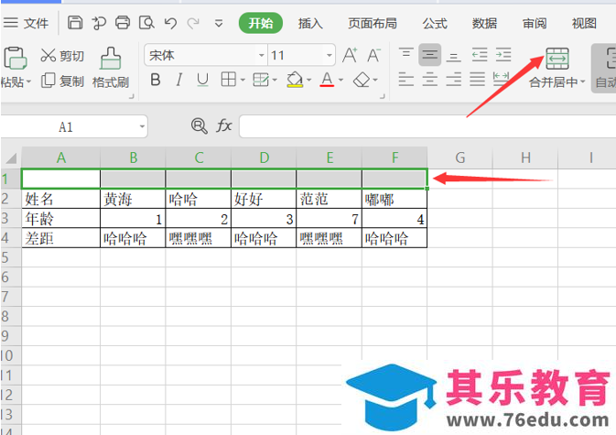Select row 5 header
Viewport: 616px width, 435px height.
pyautogui.click(x=10, y=257)
